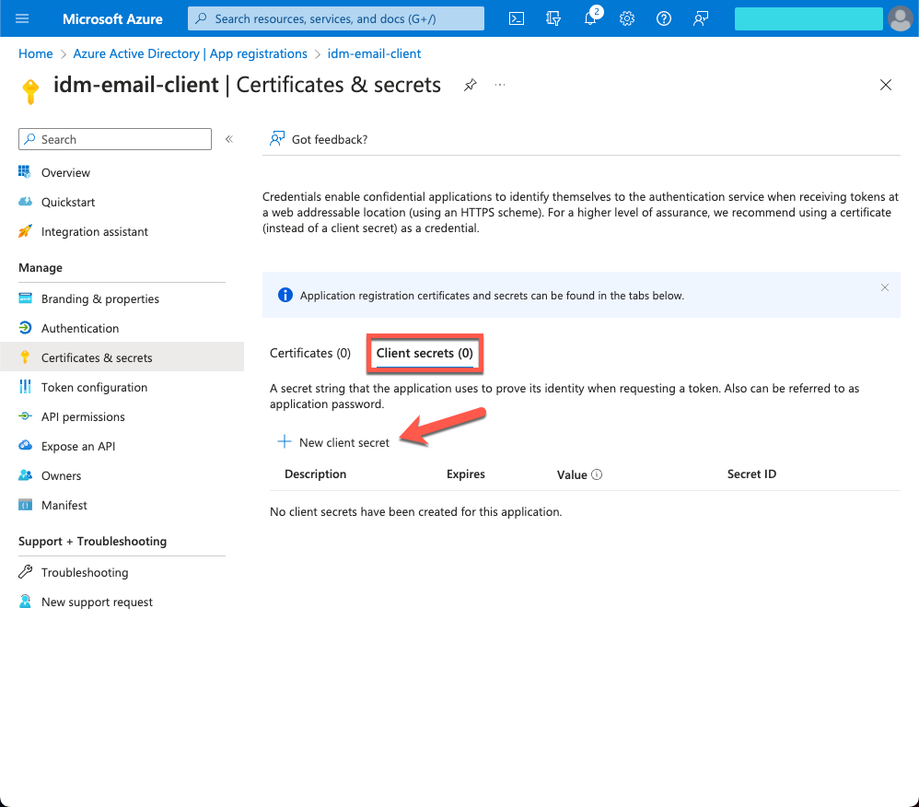
Task: Collapse the left navigation pane
Action: (x=228, y=139)
